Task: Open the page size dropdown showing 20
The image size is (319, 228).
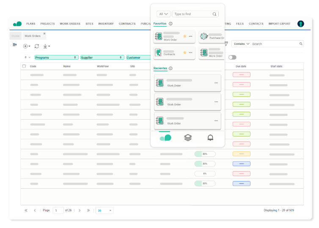Action: tap(104, 210)
